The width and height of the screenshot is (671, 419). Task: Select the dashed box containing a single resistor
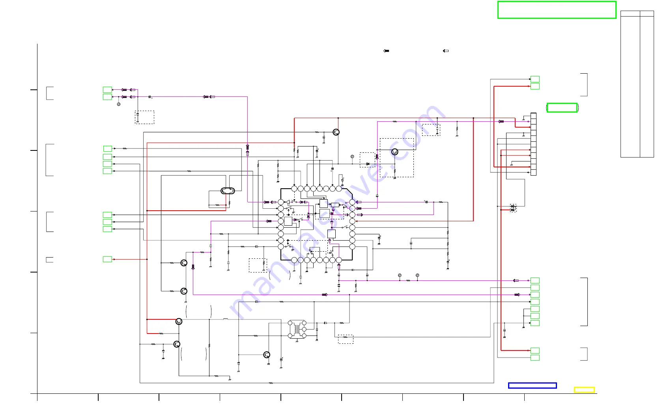point(346,339)
